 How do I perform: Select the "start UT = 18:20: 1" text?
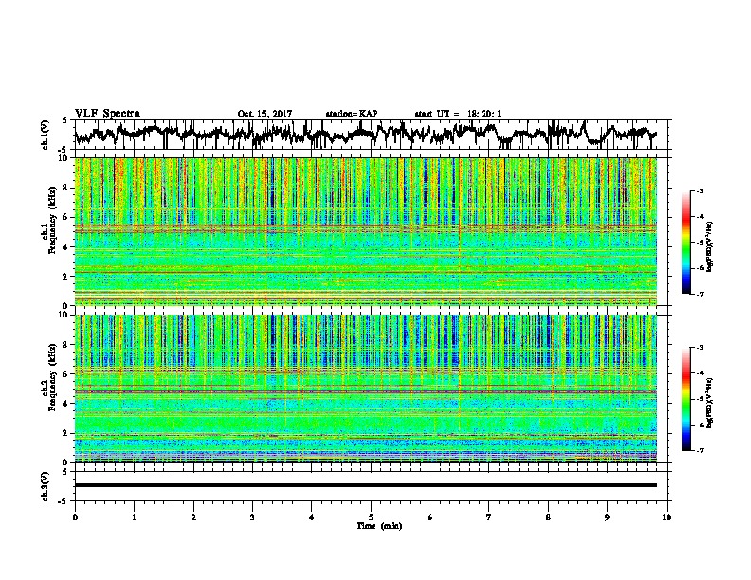coord(458,114)
